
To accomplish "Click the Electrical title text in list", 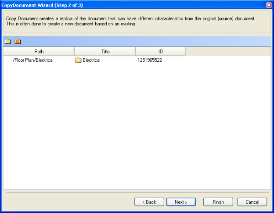I will [x=92, y=60].
